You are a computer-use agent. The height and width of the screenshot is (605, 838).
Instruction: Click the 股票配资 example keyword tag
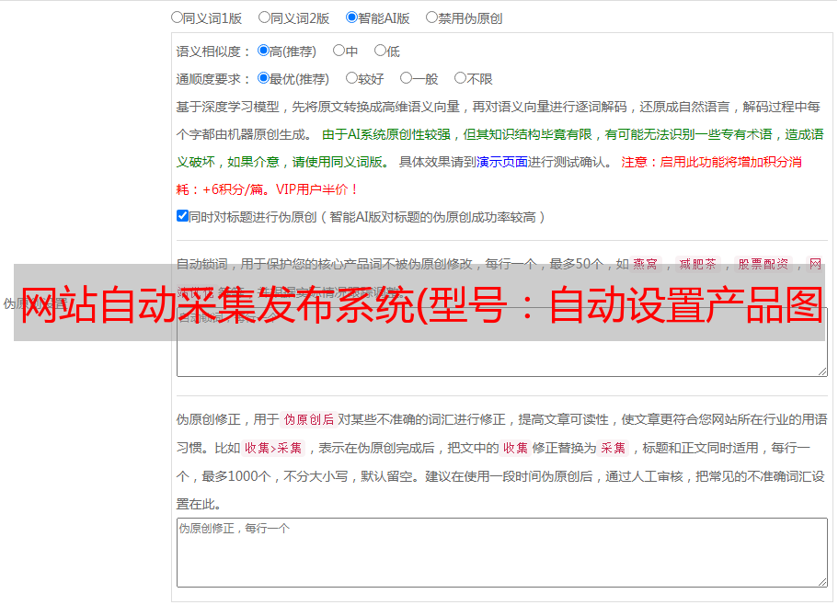pos(763,264)
